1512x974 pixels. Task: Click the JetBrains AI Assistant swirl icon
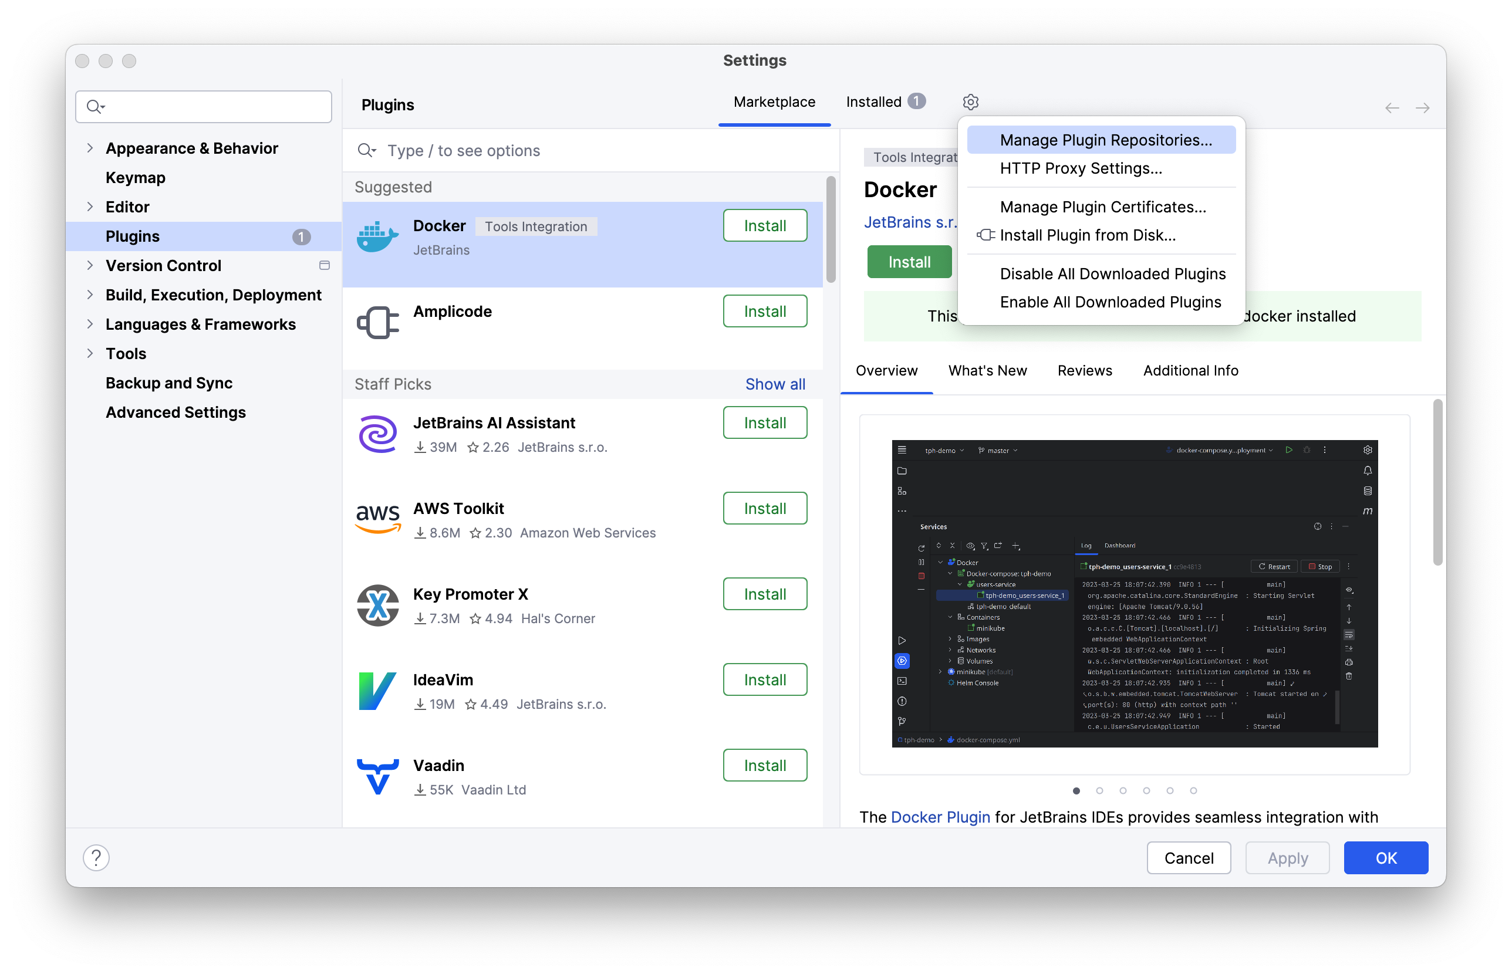377,434
